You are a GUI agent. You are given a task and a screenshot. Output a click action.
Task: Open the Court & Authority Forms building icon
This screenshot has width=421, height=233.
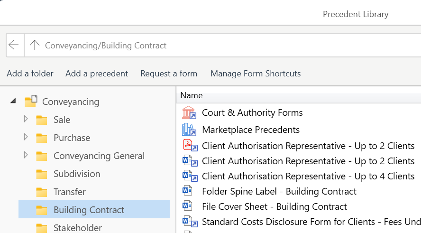tap(189, 112)
